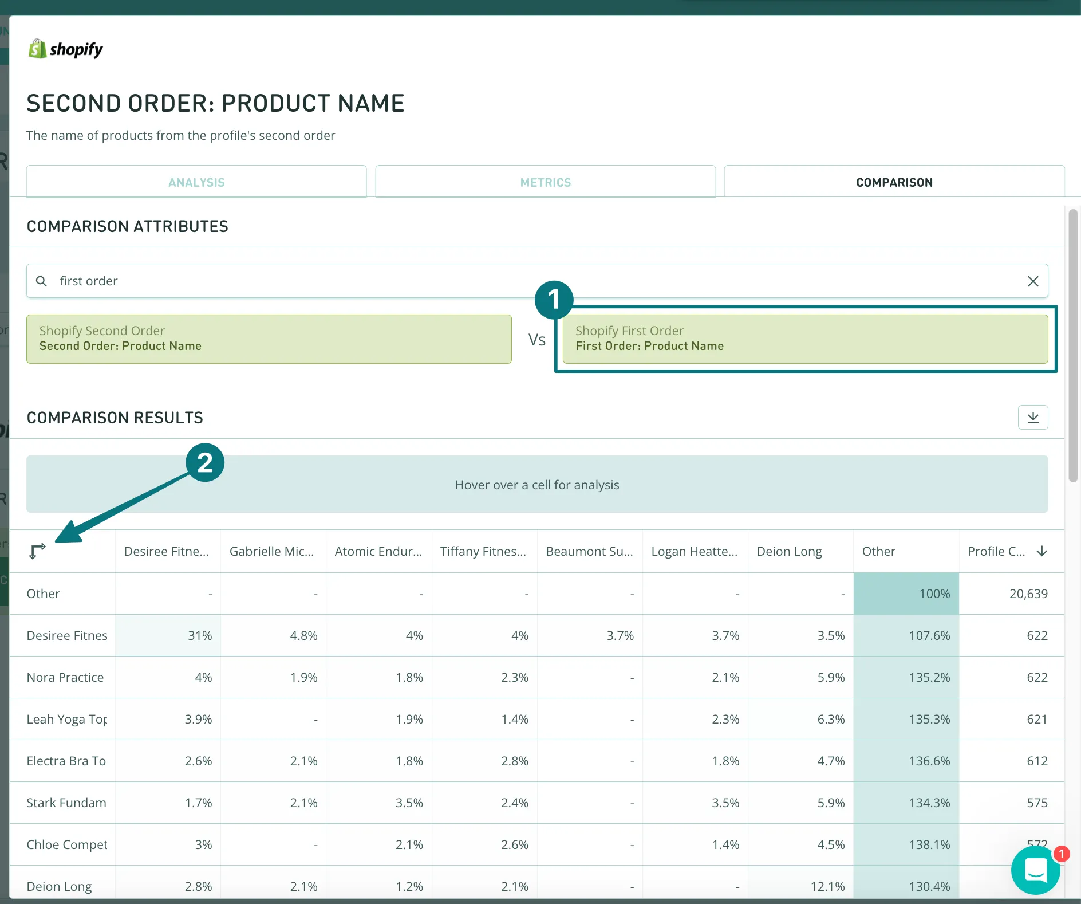This screenshot has height=904, width=1081.
Task: Select the Leah Yoga Top row label
Action: (67, 719)
